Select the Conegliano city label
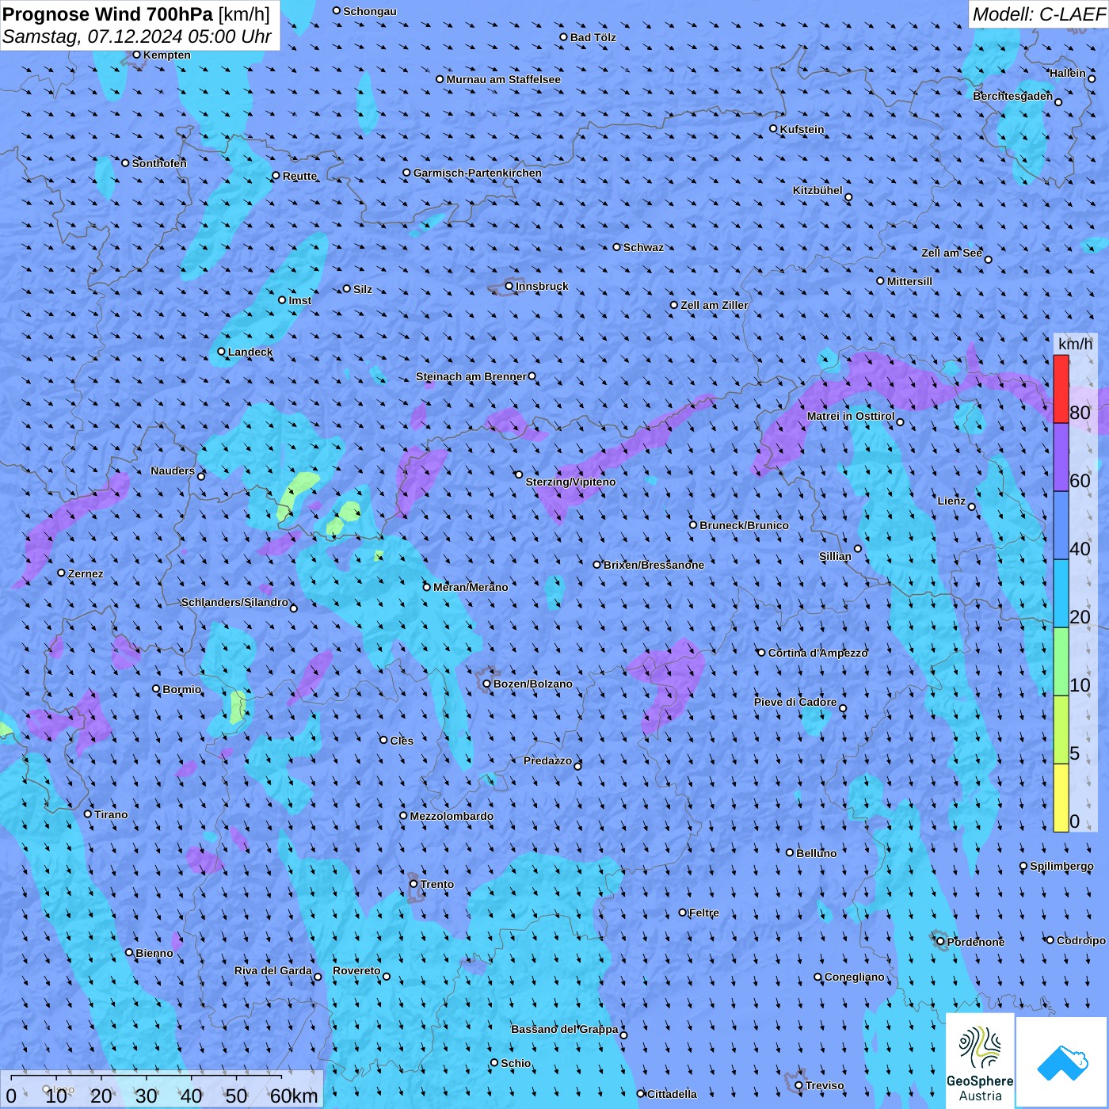1109x1109 pixels. point(854,977)
